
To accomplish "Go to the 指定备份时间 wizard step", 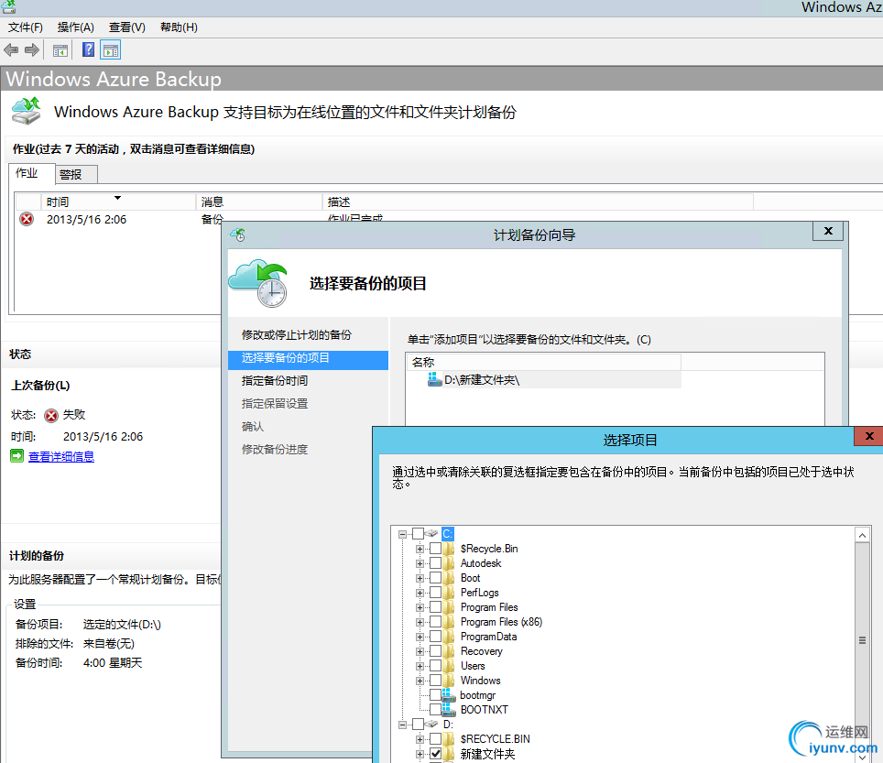I will (x=274, y=381).
